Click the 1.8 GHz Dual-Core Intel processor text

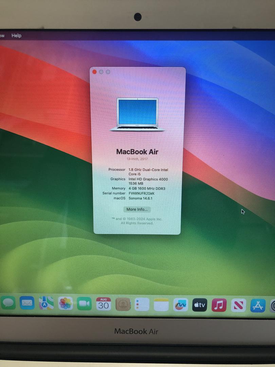tap(148, 172)
